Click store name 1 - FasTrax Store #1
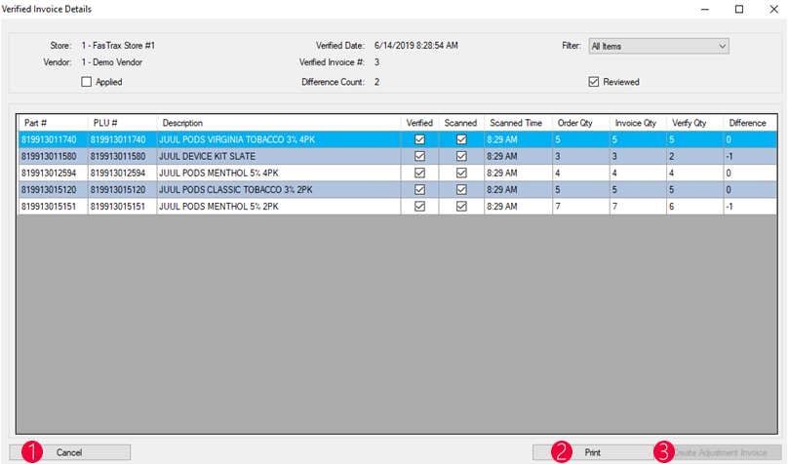 (118, 46)
